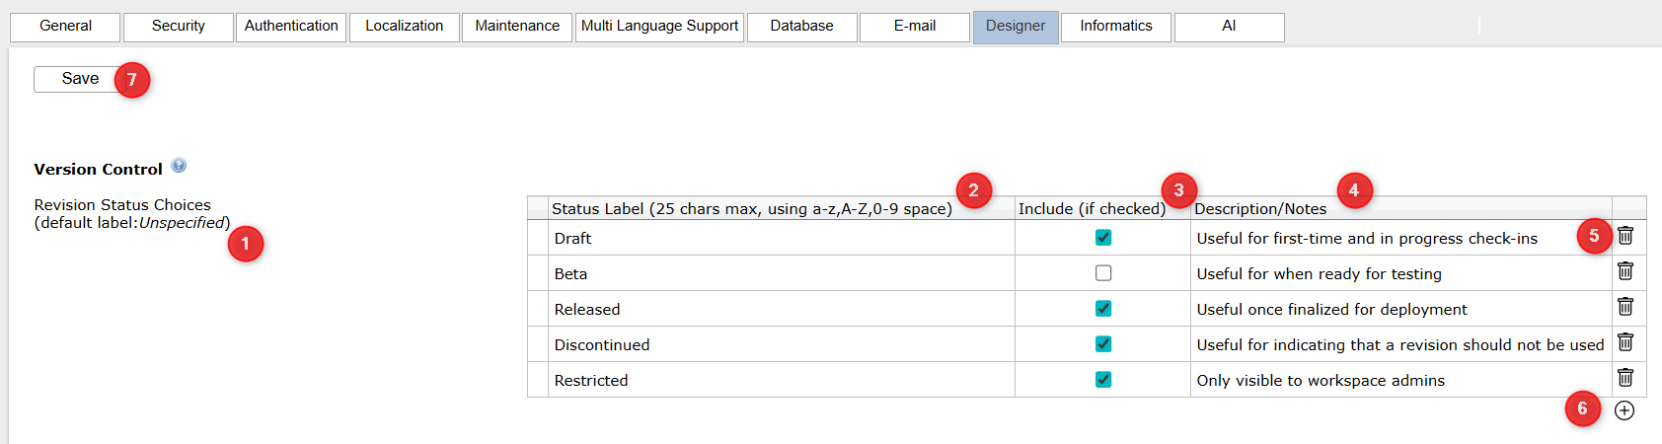
Task: Open the Database tab
Action: click(801, 27)
